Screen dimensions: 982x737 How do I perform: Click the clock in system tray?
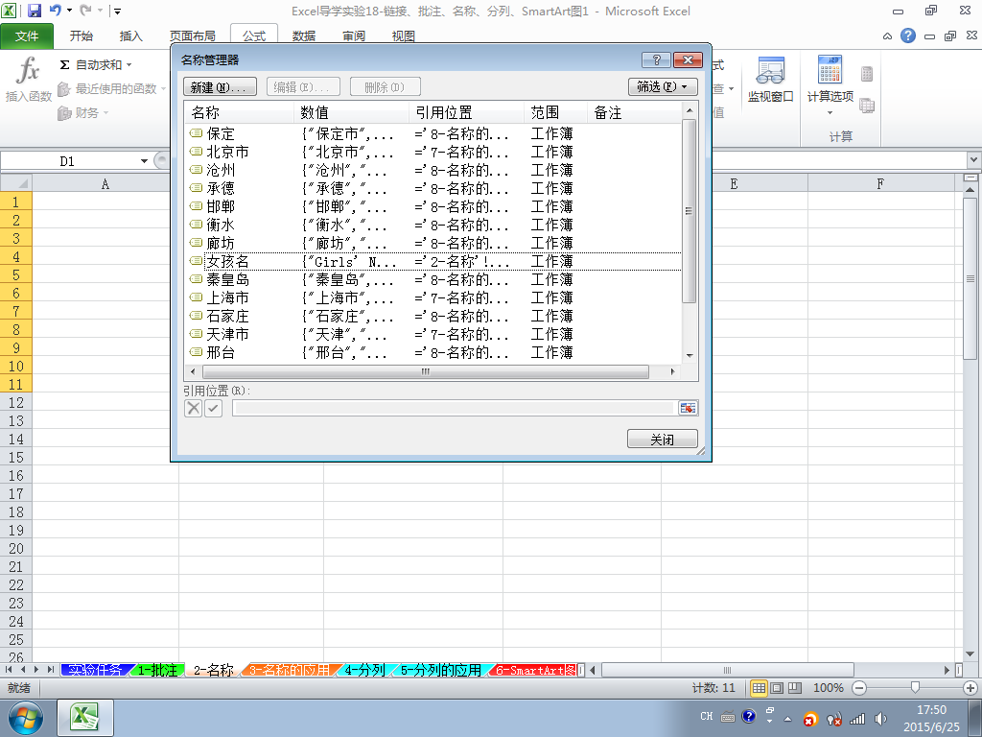[931, 718]
